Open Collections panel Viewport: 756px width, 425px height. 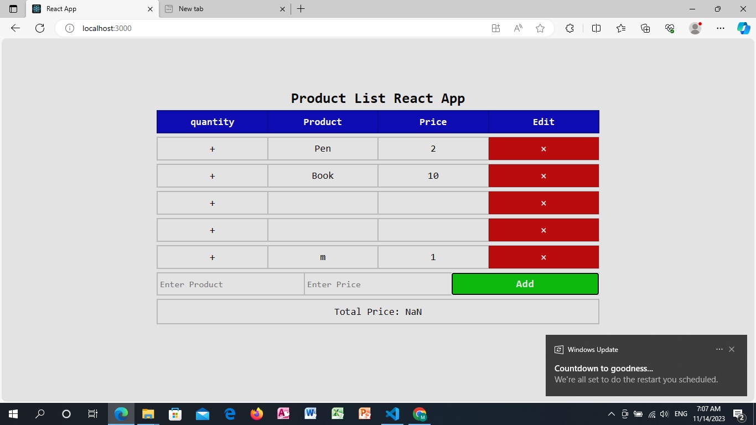click(x=645, y=28)
